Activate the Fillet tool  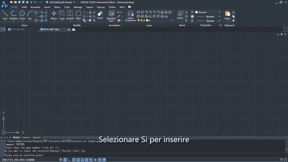point(78,15)
